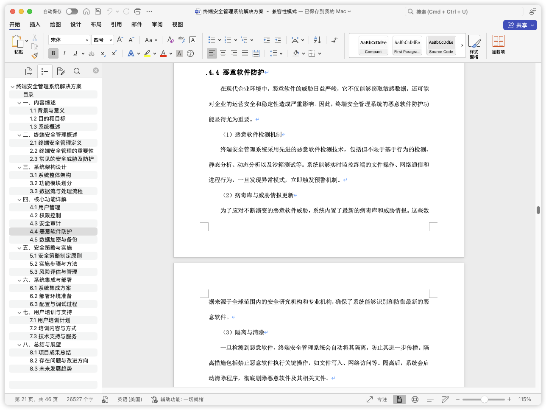
Task: Select the search icon in the sidebar
Action: (77, 71)
